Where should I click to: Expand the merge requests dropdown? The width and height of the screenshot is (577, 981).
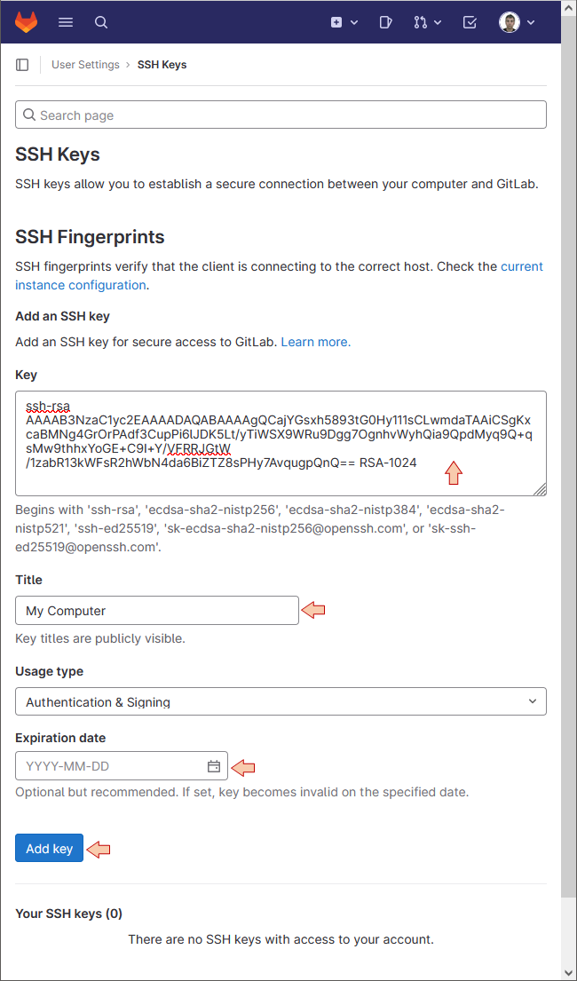[x=428, y=22]
